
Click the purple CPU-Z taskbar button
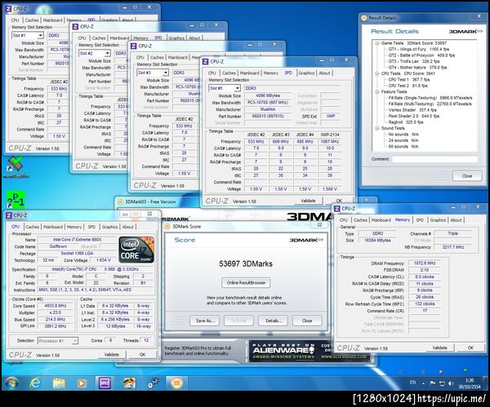[105, 383]
